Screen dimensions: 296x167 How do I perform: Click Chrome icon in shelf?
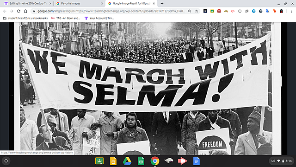coord(155,161)
